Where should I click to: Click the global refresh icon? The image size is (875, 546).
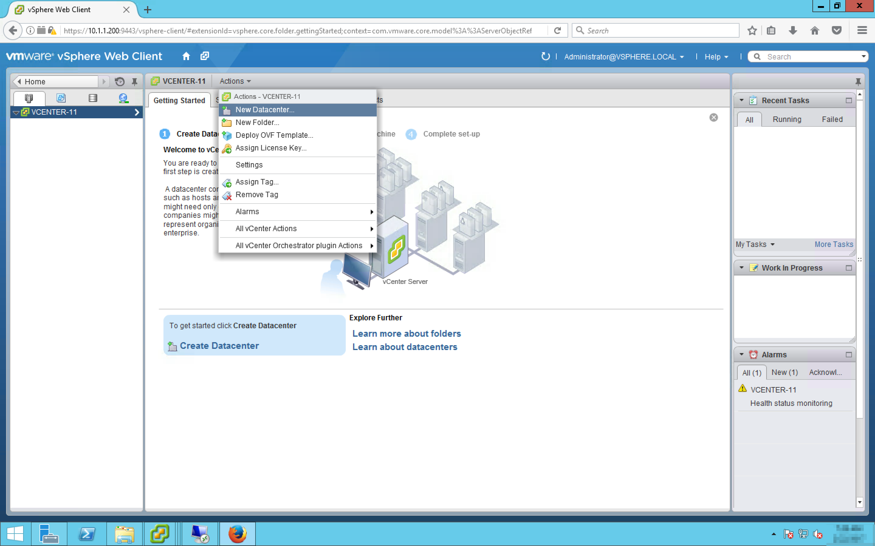pyautogui.click(x=545, y=56)
